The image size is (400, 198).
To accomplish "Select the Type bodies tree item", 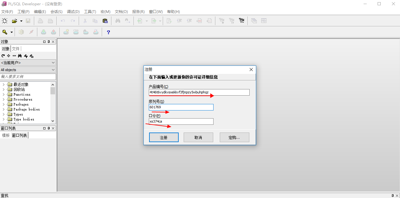I will click(x=24, y=119).
